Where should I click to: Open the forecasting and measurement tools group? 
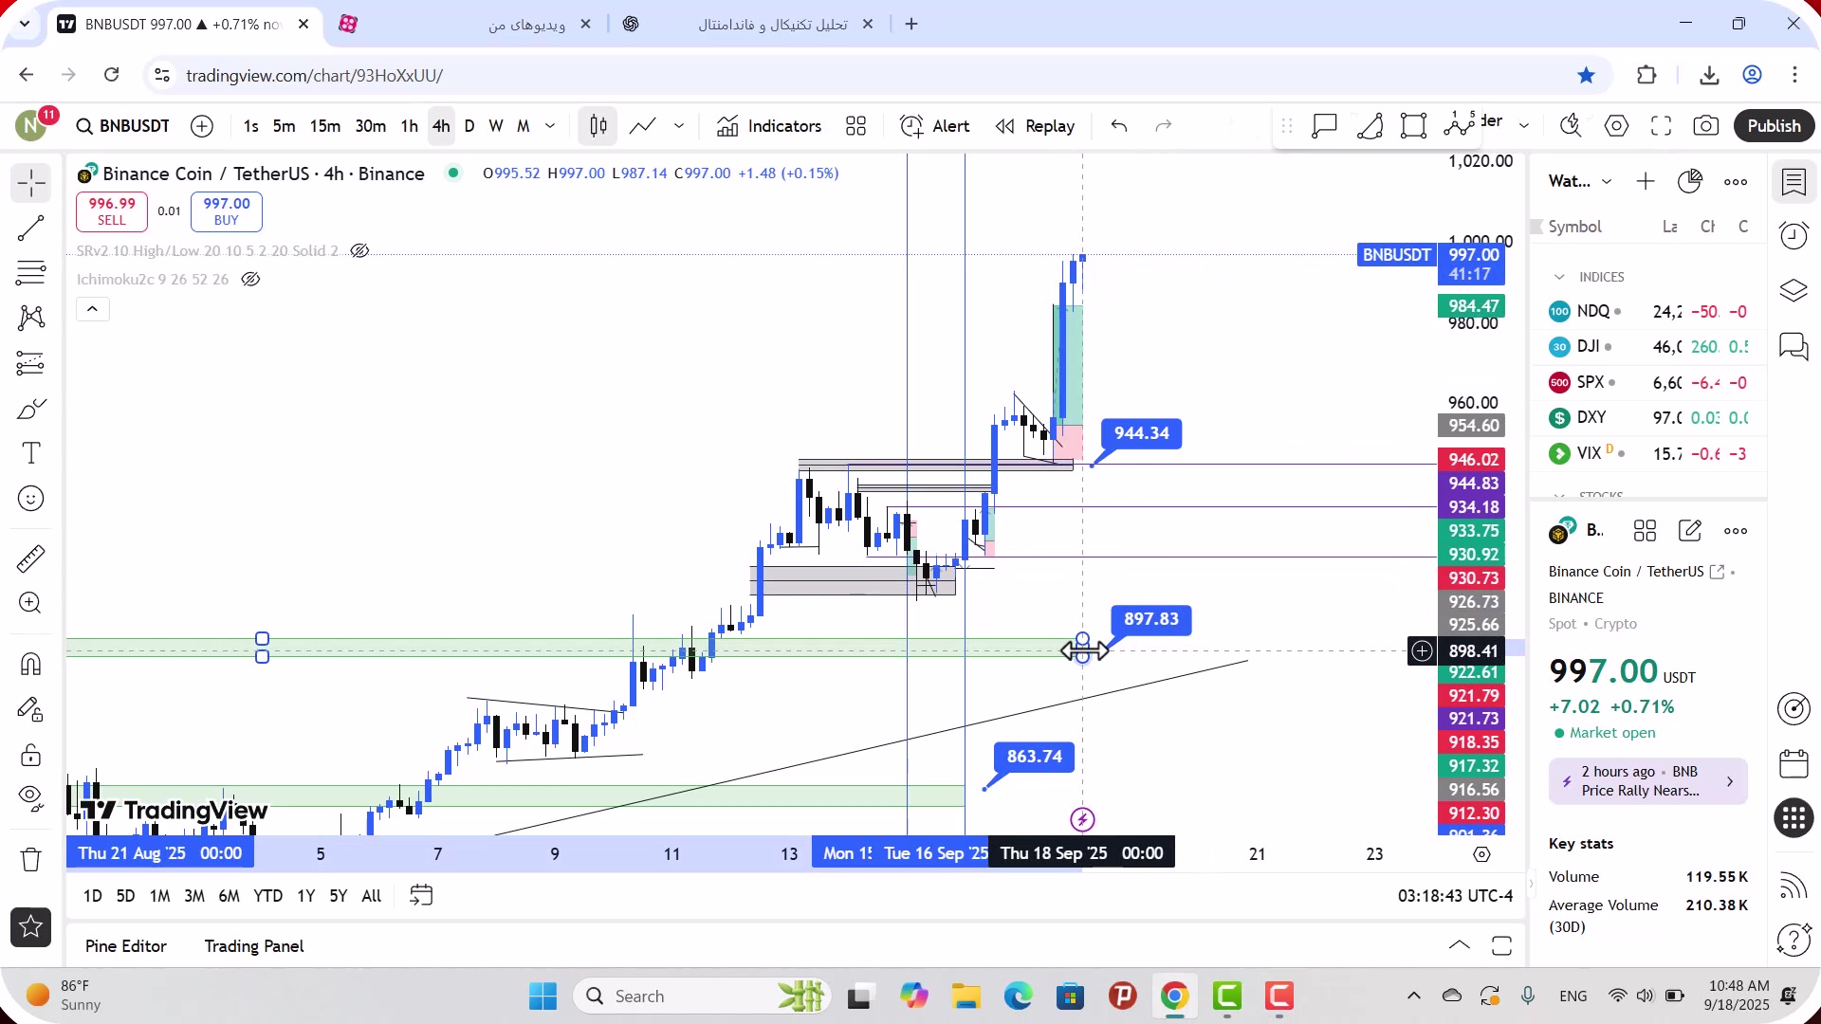coord(30,363)
